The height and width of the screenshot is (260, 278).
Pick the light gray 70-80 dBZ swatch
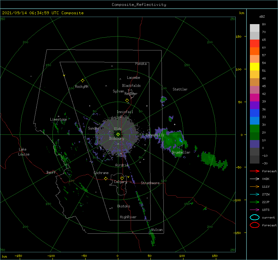pyautogui.click(x=255, y=28)
